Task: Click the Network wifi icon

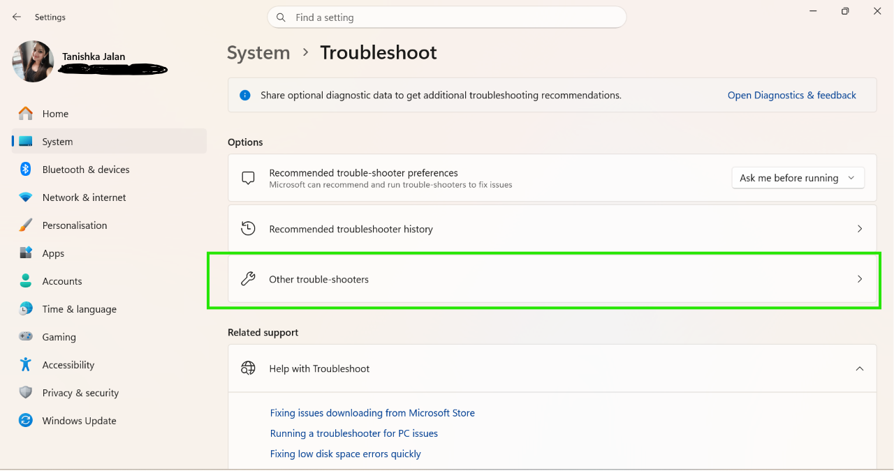Action: click(26, 197)
